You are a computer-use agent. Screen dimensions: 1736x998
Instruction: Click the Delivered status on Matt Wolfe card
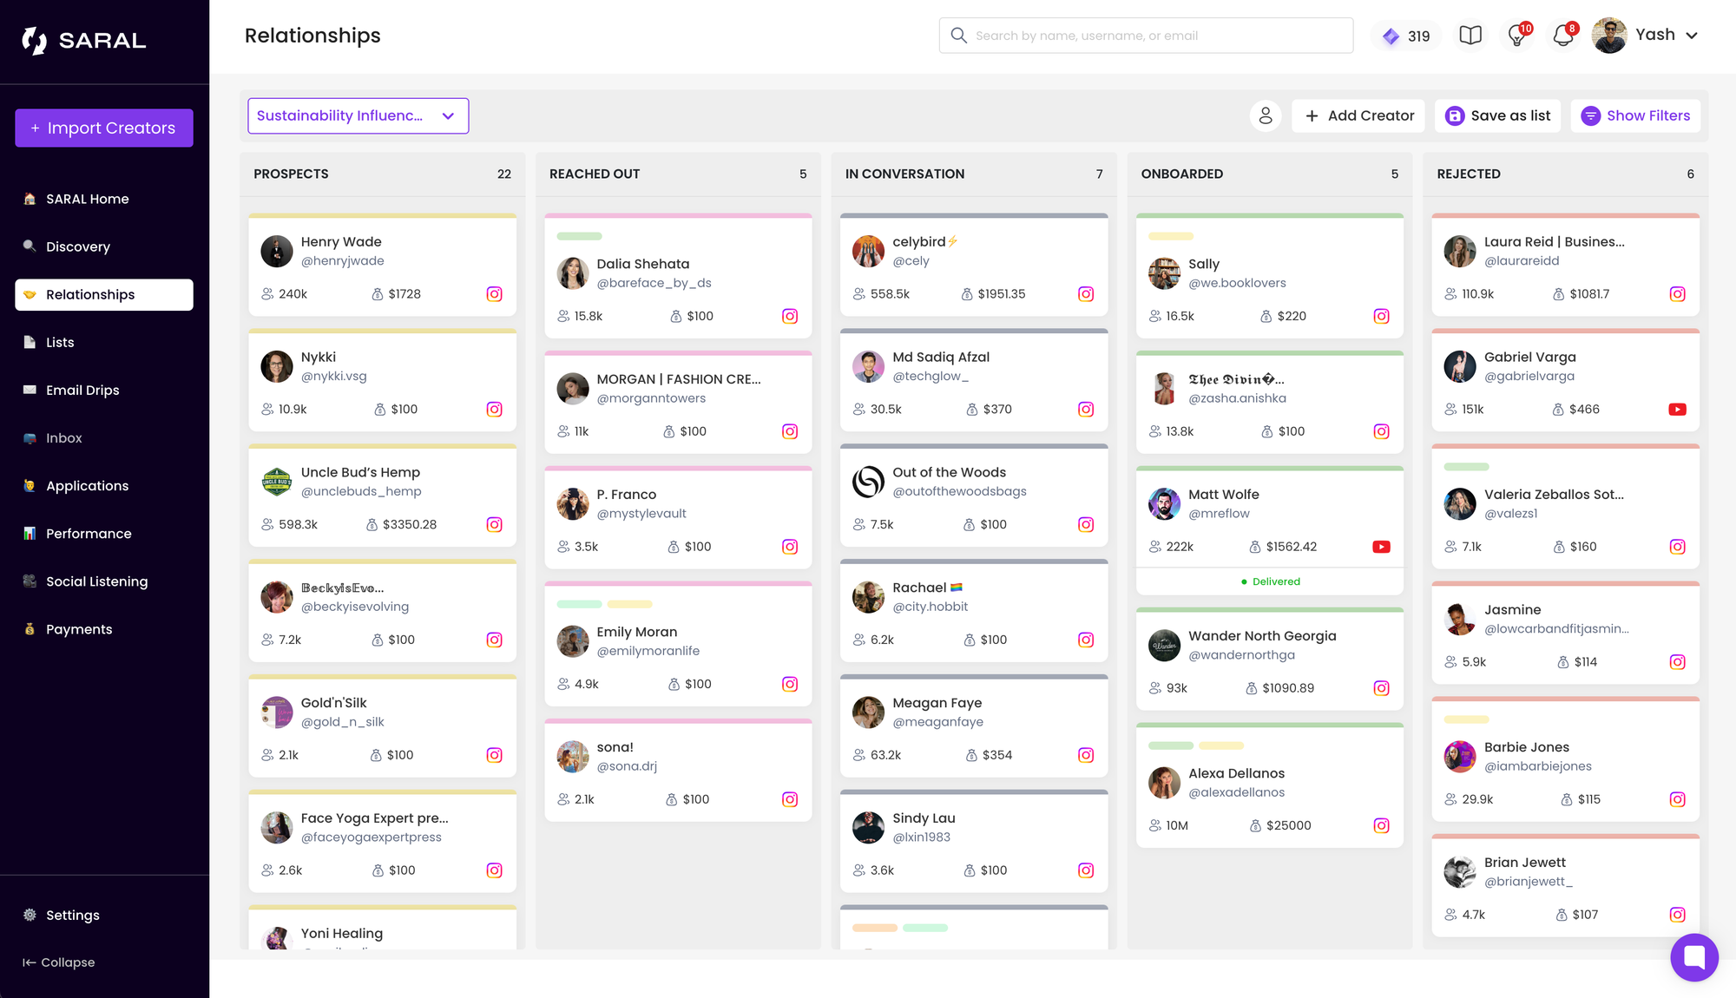pyautogui.click(x=1270, y=581)
